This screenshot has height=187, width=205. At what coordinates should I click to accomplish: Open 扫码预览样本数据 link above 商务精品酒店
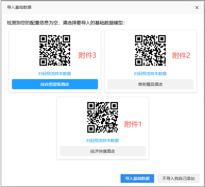click(150, 73)
